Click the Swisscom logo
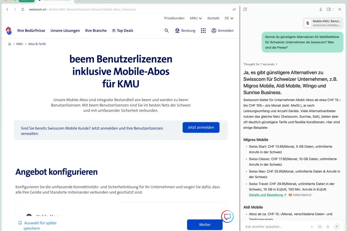 [x=9, y=30]
